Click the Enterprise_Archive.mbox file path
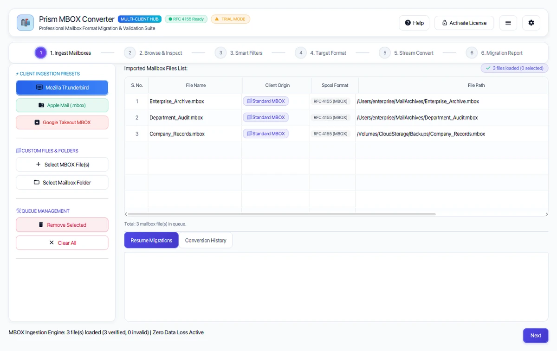The width and height of the screenshot is (557, 351). pyautogui.click(x=418, y=101)
